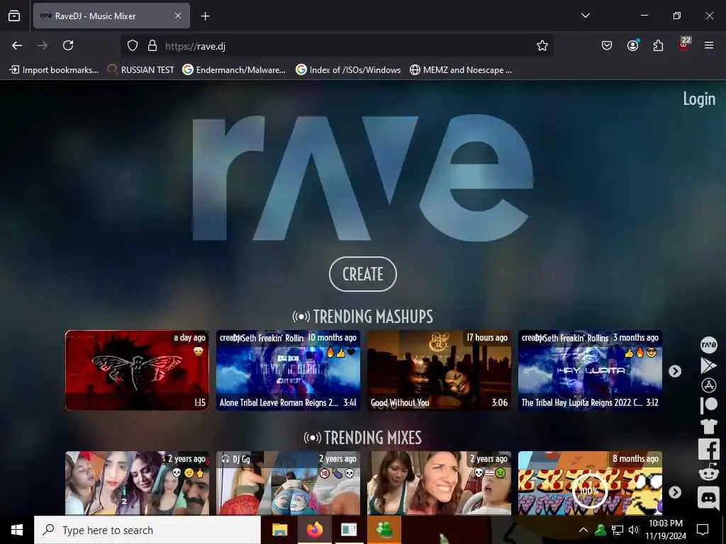Open the volume speaker tray icon
The image size is (726, 544).
[x=634, y=530]
